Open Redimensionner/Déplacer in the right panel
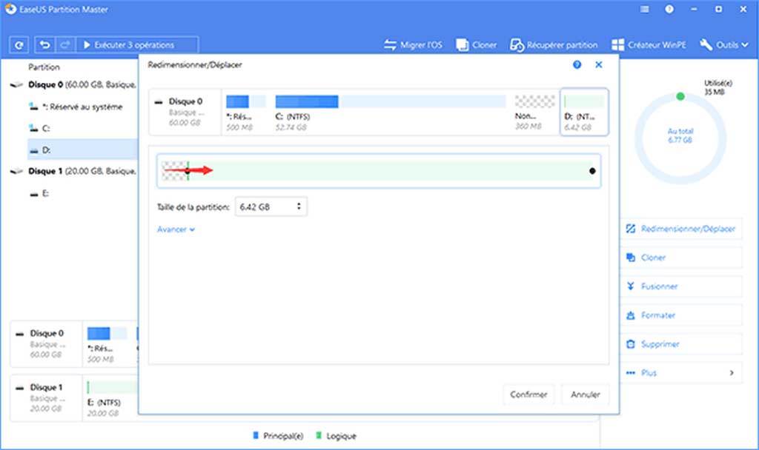Screen dimensions: 759x450 680,229
